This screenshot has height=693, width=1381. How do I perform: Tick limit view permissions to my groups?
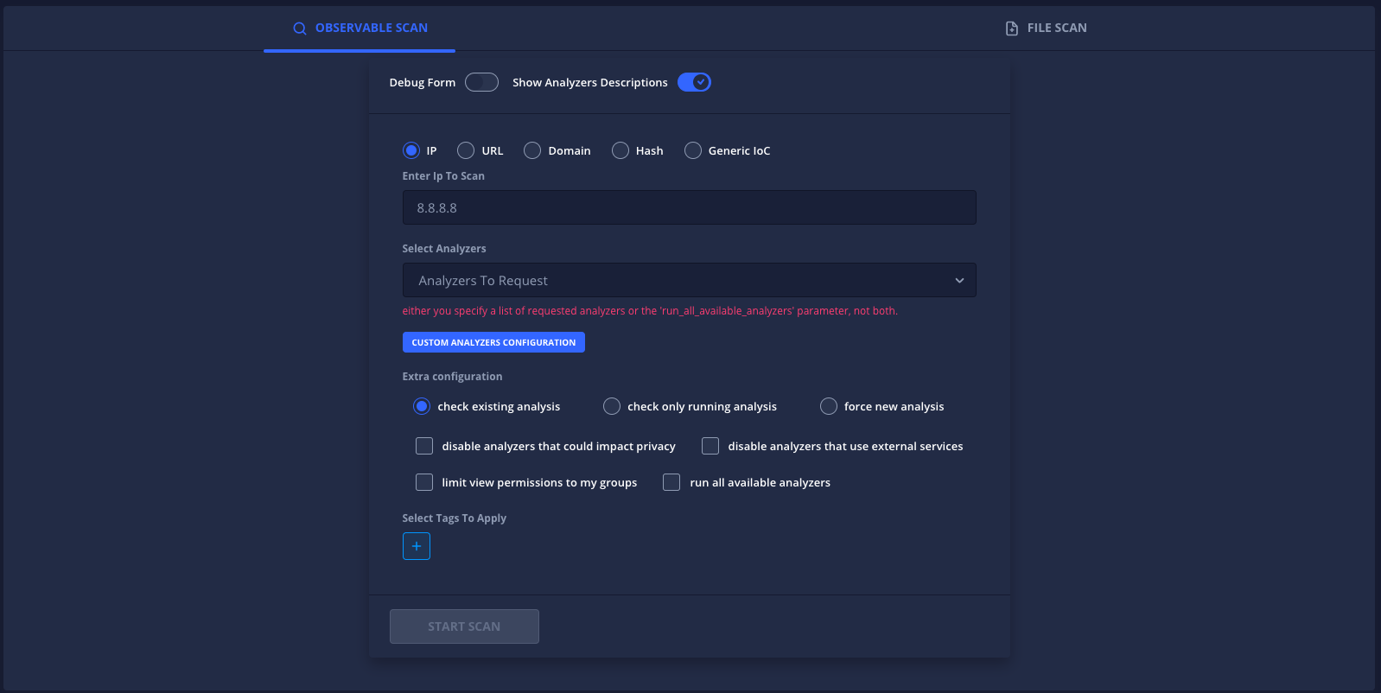pos(424,482)
